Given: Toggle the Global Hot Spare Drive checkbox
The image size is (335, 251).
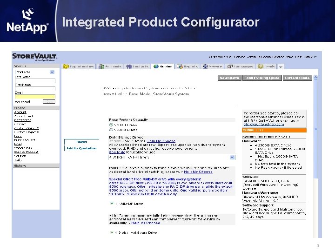Looking at the screenshot, I should pyautogui.click(x=112, y=232).
